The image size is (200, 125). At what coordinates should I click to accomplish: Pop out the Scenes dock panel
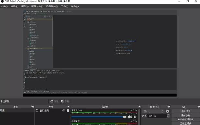click(x=32, y=106)
